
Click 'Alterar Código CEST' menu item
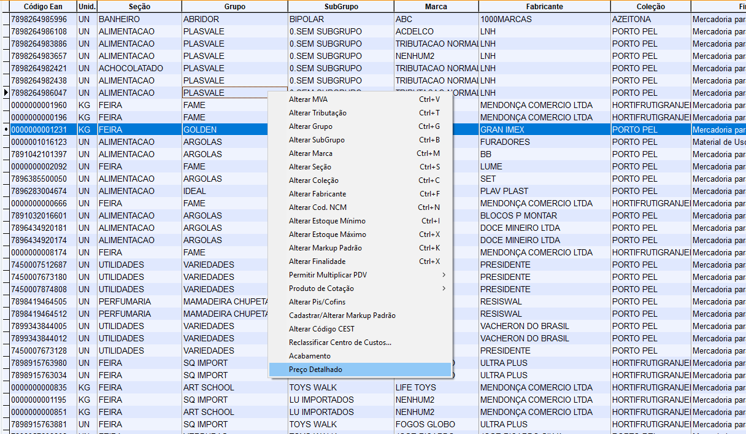[x=321, y=329]
